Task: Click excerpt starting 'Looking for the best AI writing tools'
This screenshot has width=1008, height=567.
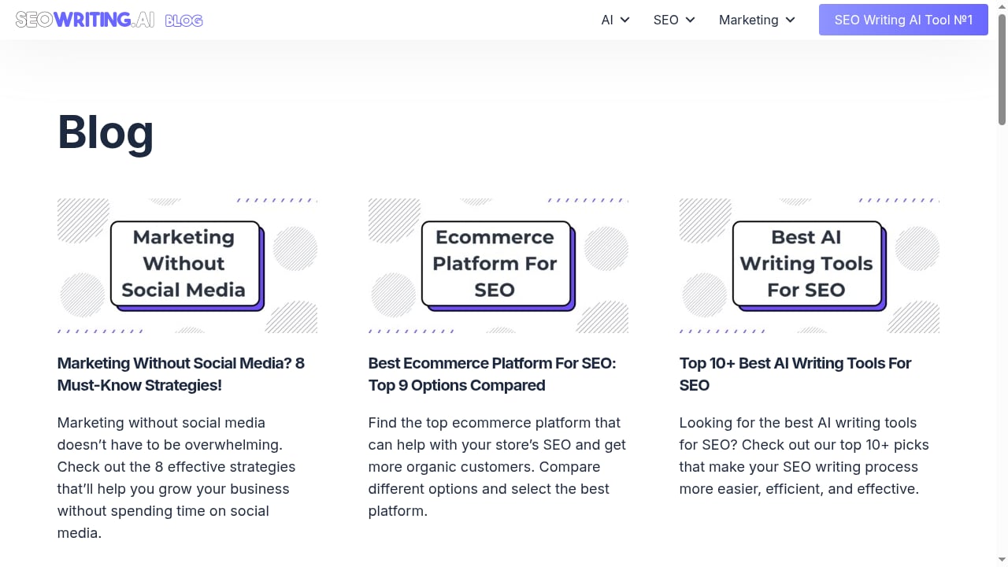Action: pyautogui.click(x=804, y=456)
